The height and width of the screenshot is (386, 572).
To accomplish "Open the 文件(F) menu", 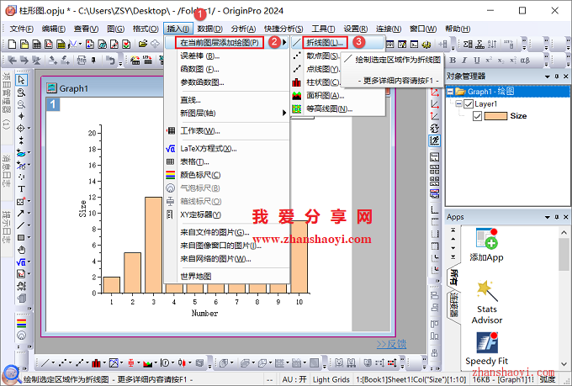I will (22, 29).
